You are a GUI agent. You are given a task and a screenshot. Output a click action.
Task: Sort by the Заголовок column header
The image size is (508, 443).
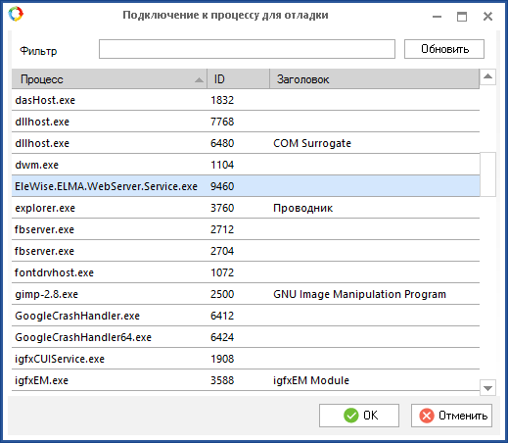[375, 79]
